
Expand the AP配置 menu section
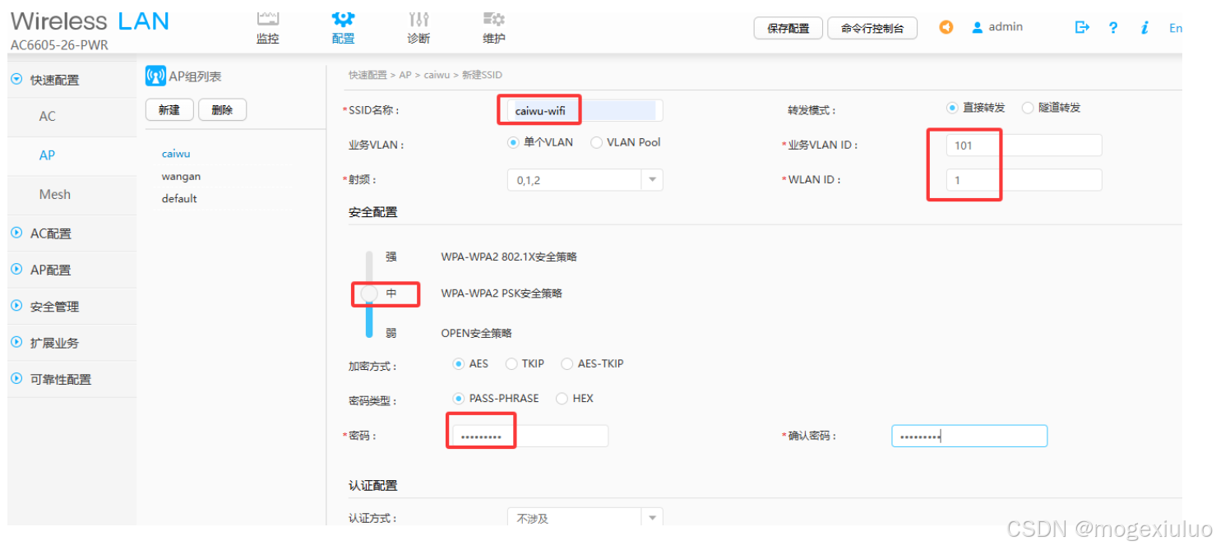[16, 270]
